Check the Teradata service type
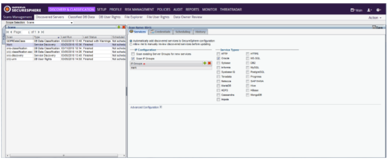This screenshot has width=390, height=162. click(x=218, y=77)
